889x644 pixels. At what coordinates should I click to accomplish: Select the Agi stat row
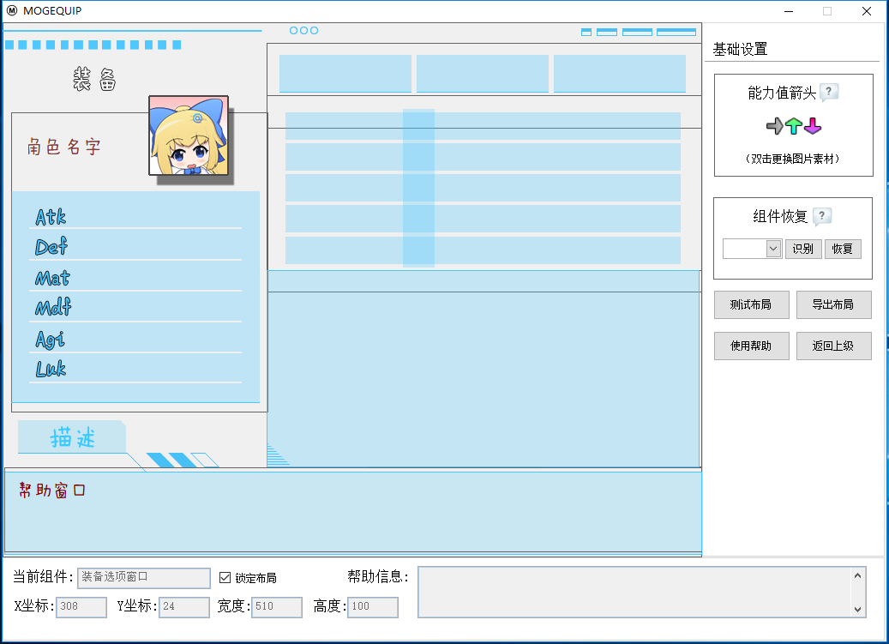(135, 339)
